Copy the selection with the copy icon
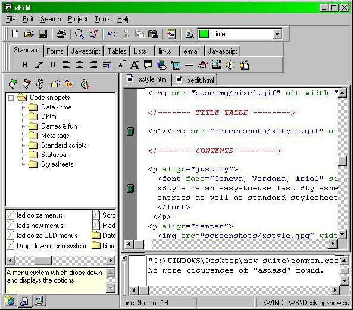353x310 pixels. tap(139, 34)
